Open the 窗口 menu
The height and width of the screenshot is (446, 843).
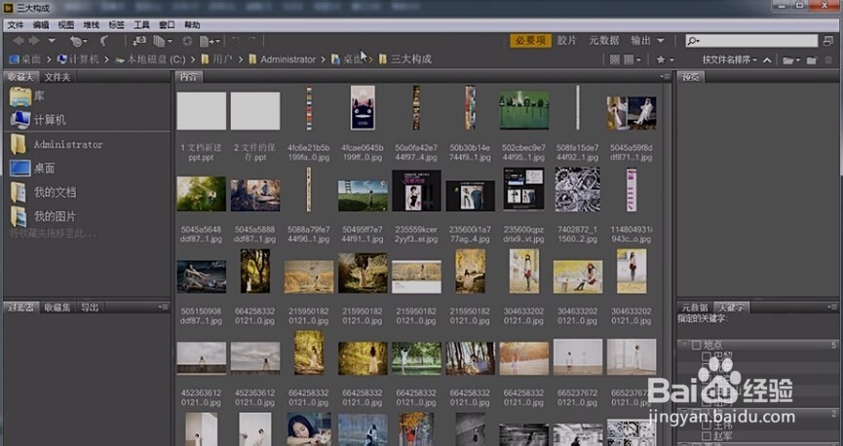tap(168, 24)
